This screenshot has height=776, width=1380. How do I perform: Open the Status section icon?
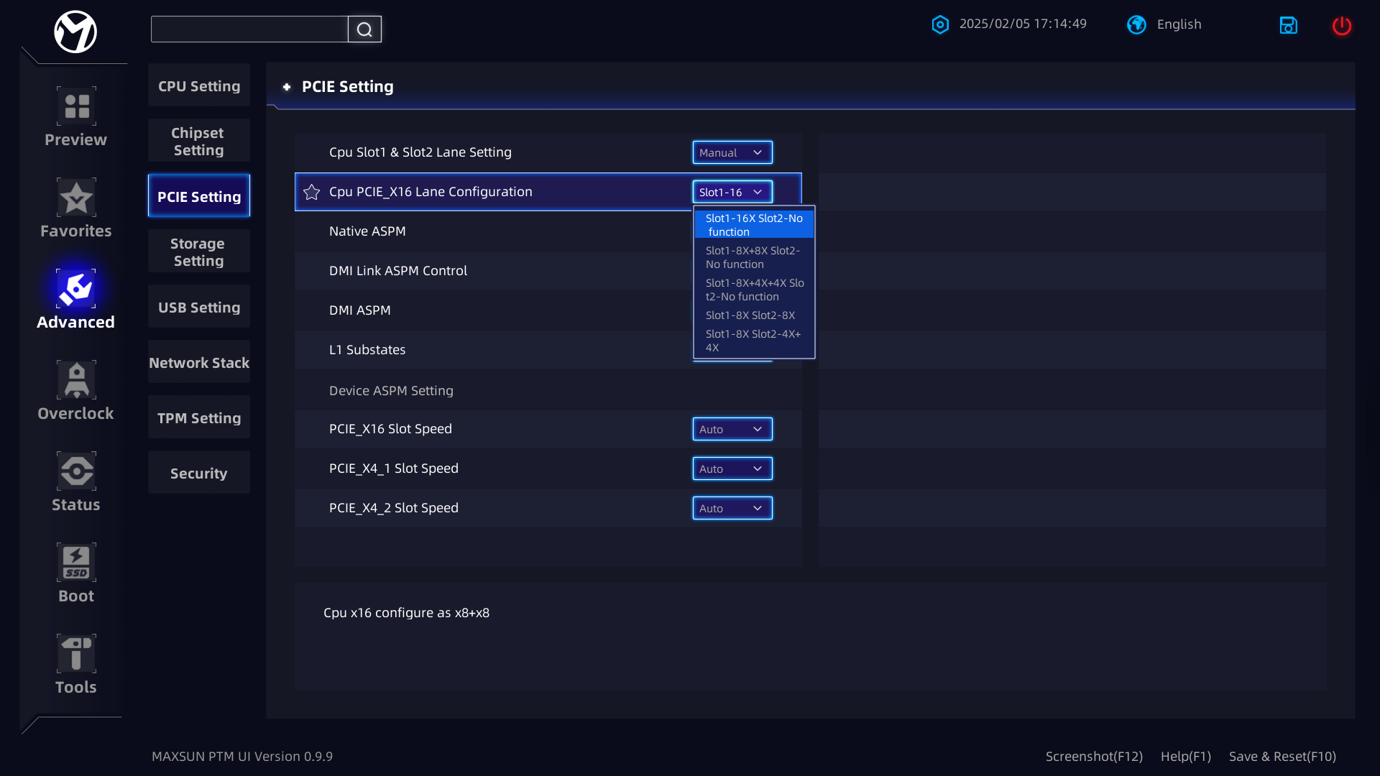pyautogui.click(x=76, y=471)
